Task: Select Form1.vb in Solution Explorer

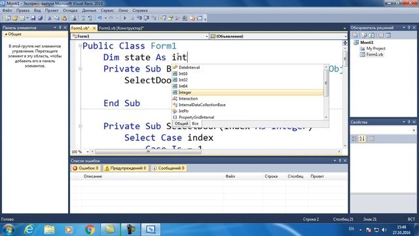Action: coord(374,54)
